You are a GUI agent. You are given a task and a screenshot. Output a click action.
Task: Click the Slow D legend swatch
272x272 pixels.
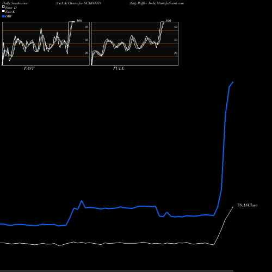tap(3, 7)
